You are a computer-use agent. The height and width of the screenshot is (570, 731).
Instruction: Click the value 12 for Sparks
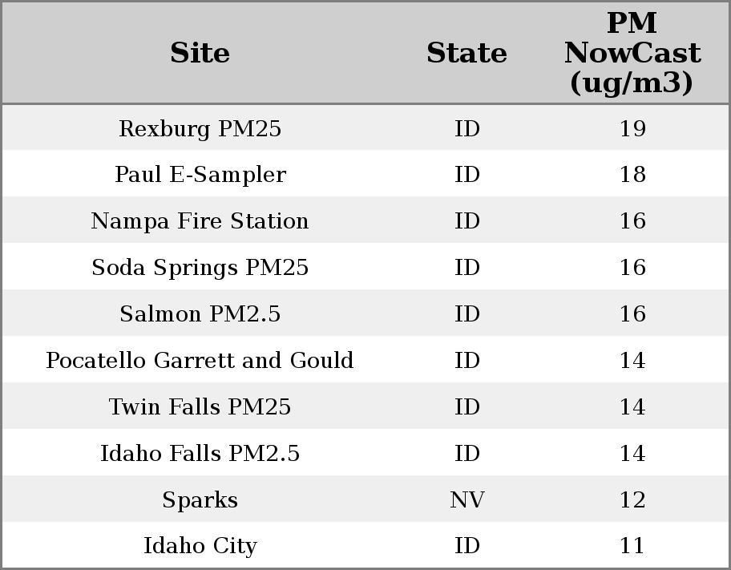[x=632, y=500]
